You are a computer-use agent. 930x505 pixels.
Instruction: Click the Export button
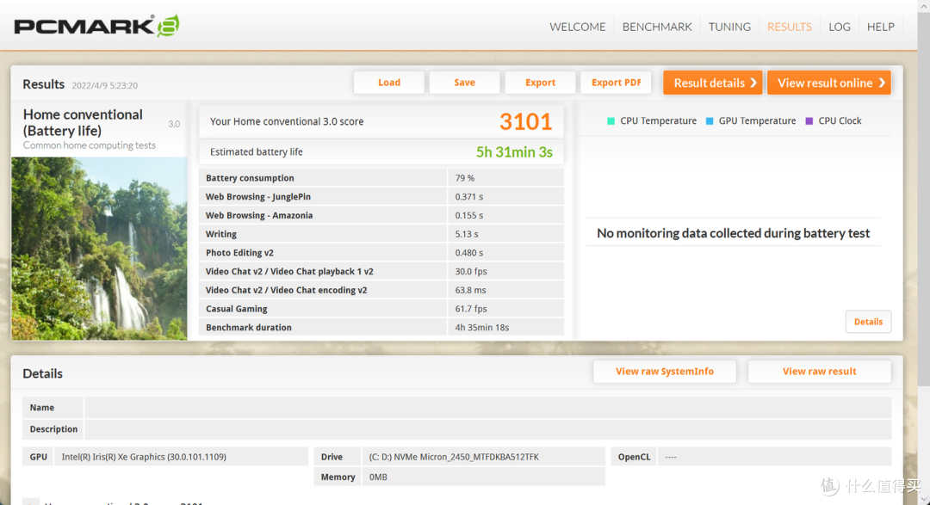(540, 83)
